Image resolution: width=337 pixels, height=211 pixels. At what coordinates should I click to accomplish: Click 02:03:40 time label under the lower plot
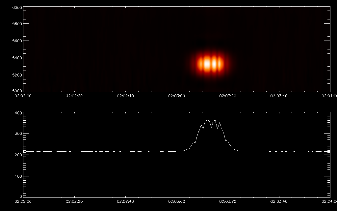pyautogui.click(x=279, y=200)
